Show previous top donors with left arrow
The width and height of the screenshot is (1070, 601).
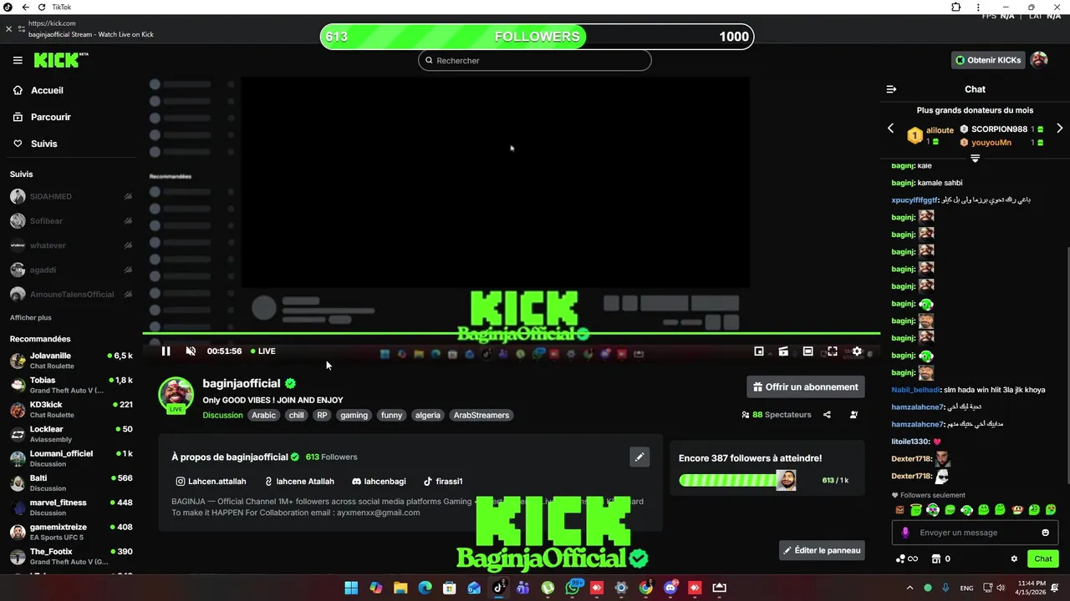(890, 129)
